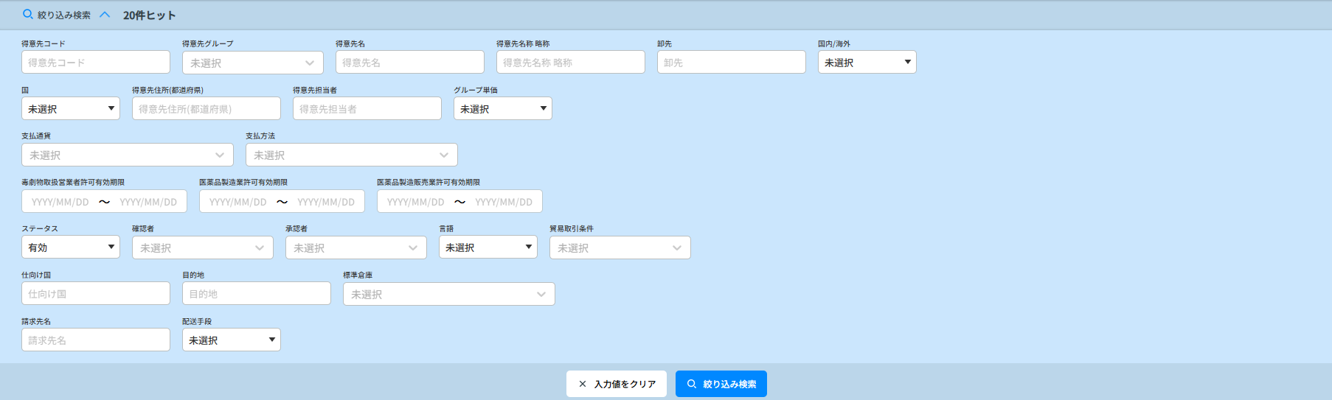
Task: Open the 配送手段 dropdown
Action: click(x=231, y=340)
